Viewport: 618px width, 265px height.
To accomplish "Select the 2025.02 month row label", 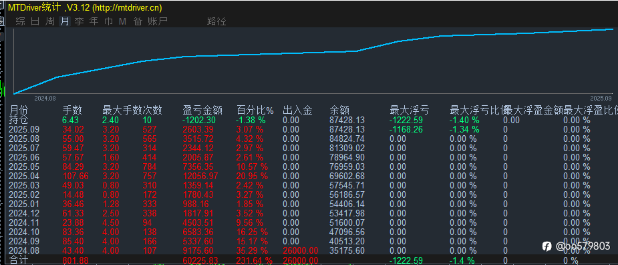I will [x=23, y=194].
